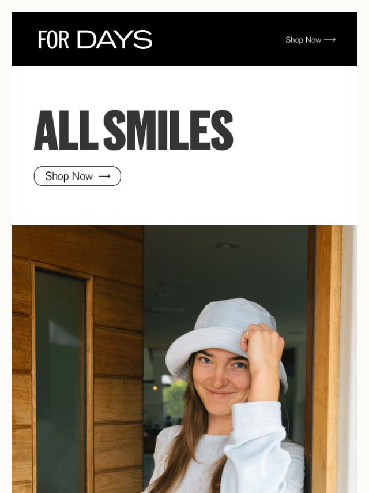Click the ALL SMILES headline

pyautogui.click(x=133, y=130)
